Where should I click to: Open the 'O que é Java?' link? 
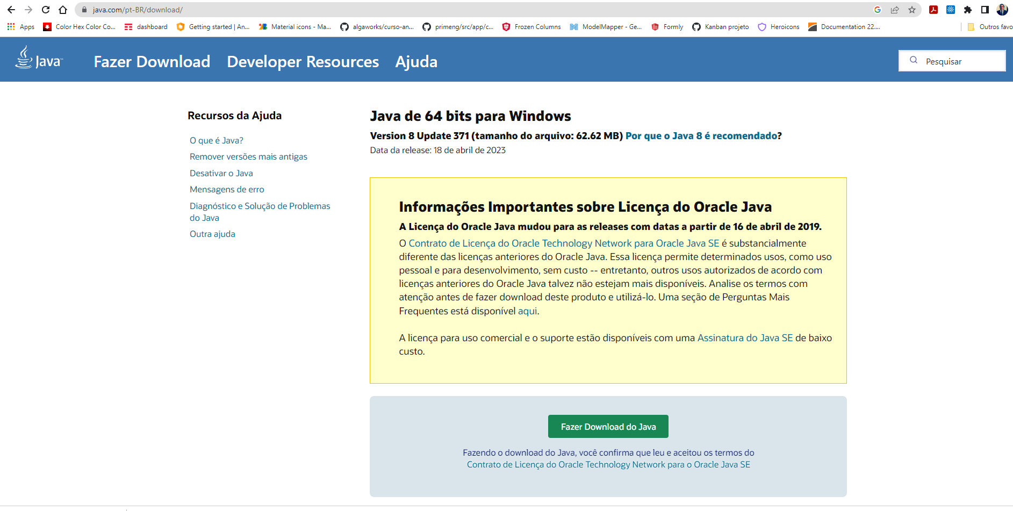pos(217,140)
